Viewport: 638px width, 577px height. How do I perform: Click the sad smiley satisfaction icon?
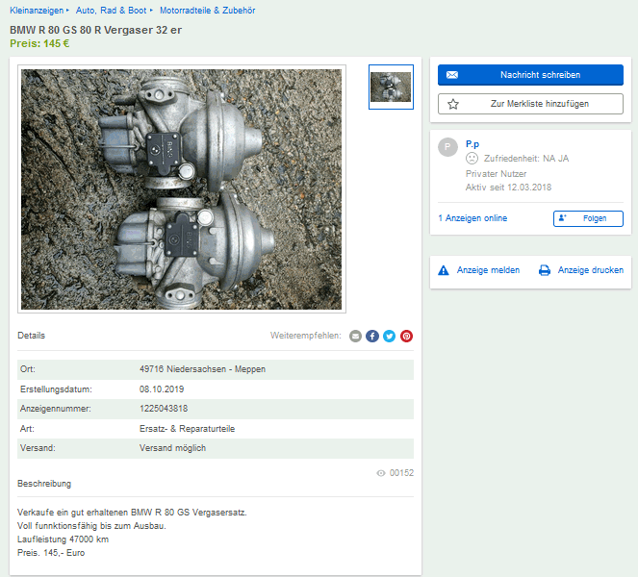coord(472,158)
